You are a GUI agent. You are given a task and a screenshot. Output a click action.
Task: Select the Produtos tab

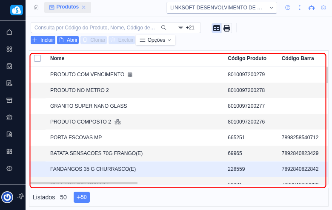[64, 7]
